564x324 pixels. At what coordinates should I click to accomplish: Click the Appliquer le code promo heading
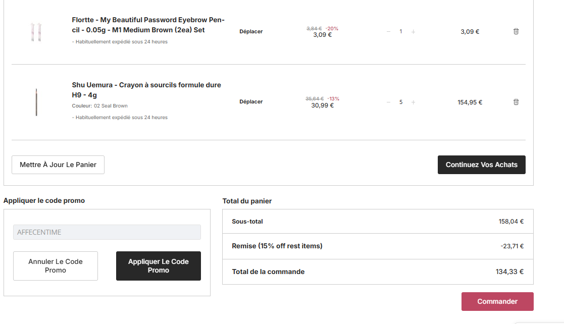(x=44, y=201)
